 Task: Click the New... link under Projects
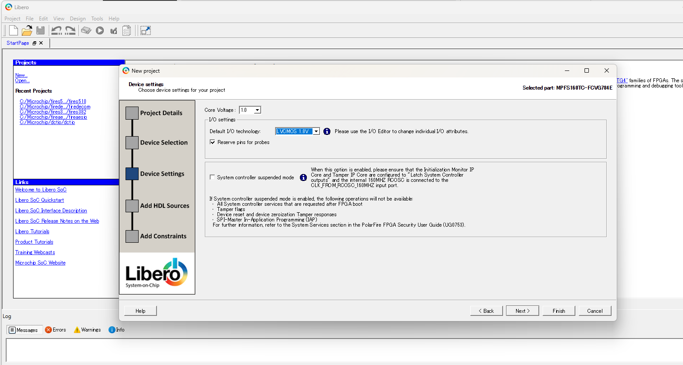[21, 75]
